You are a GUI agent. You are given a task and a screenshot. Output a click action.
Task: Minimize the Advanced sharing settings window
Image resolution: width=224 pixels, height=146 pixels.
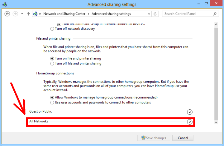point(199,4)
